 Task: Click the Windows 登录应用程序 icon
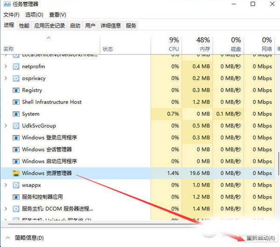16,137
